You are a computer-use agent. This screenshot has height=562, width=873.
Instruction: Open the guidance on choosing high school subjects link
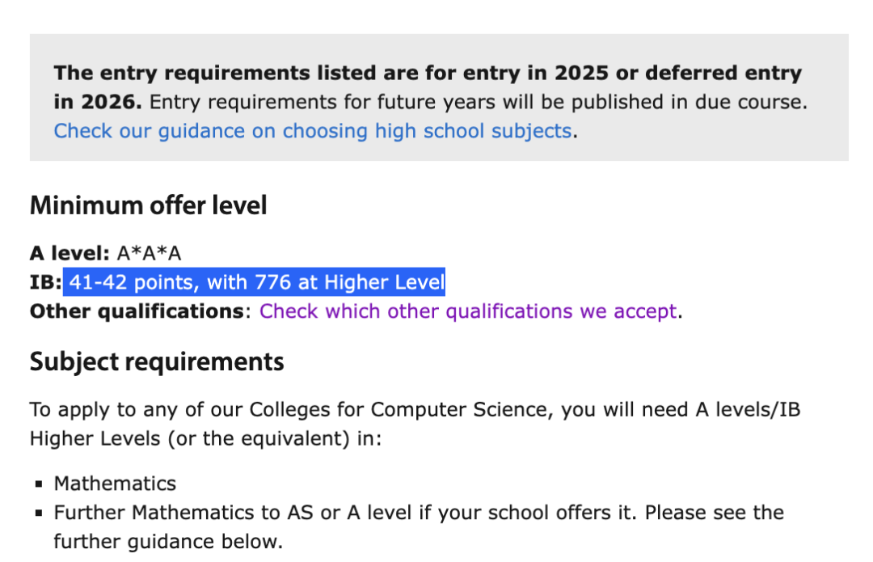pos(312,131)
